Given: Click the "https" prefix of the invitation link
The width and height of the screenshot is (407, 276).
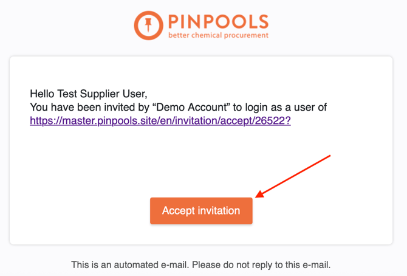Looking at the screenshot, I should 41,120.
